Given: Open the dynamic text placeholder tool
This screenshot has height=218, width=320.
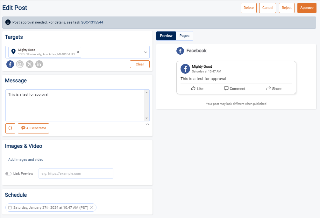Looking at the screenshot, I should click(x=10, y=128).
